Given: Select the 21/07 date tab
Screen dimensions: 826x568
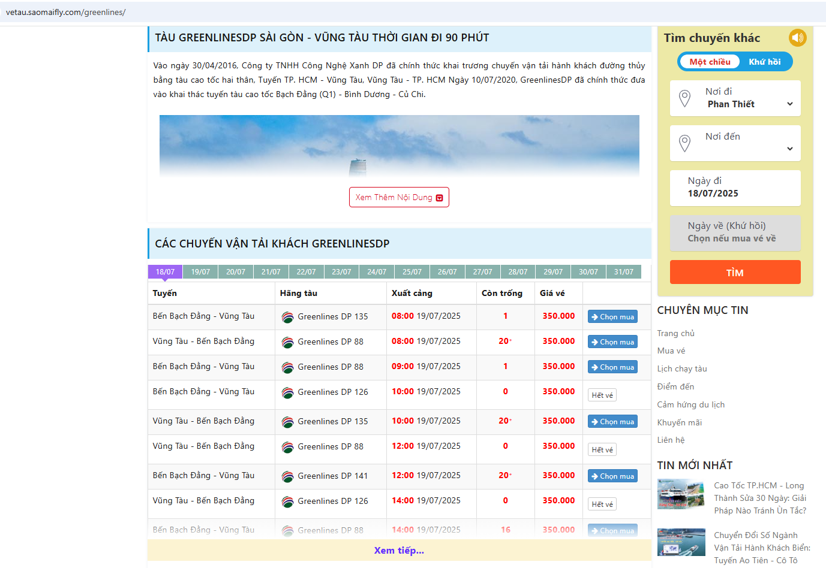Looking at the screenshot, I should 271,272.
